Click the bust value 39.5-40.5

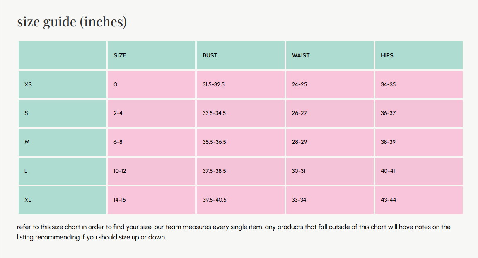[215, 200]
